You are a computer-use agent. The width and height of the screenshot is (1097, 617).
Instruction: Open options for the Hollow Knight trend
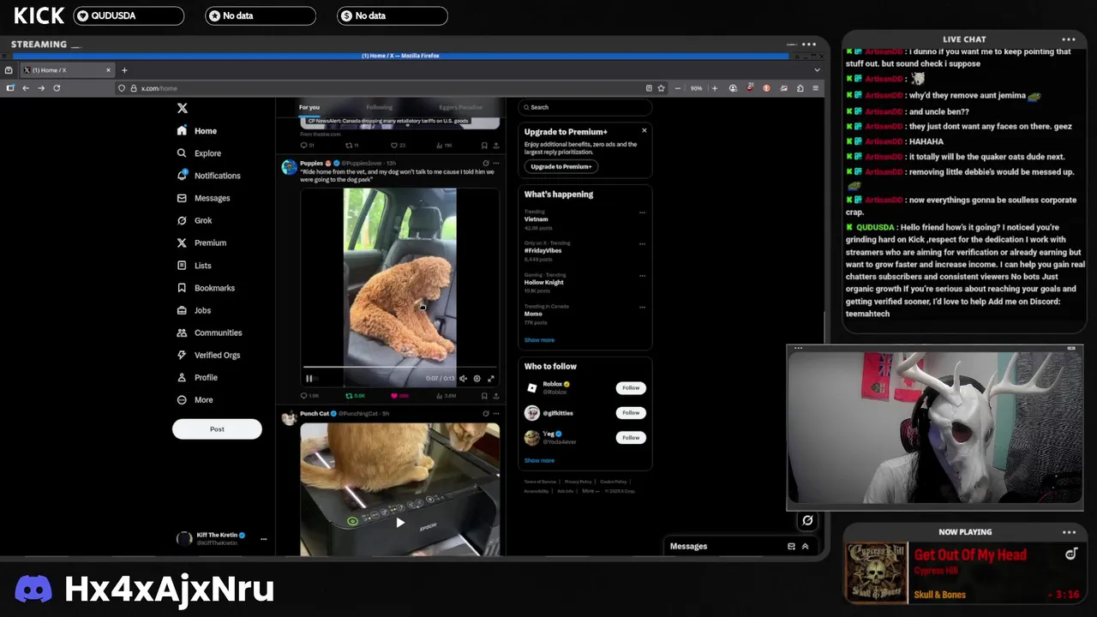pyautogui.click(x=642, y=276)
